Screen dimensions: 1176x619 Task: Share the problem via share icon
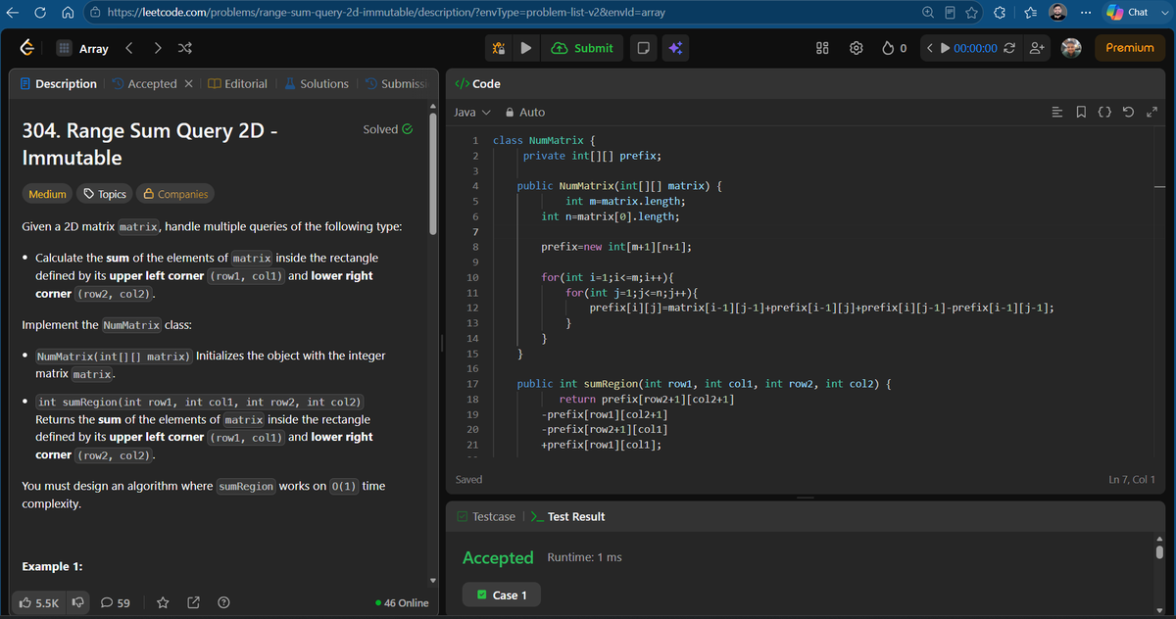pyautogui.click(x=193, y=602)
